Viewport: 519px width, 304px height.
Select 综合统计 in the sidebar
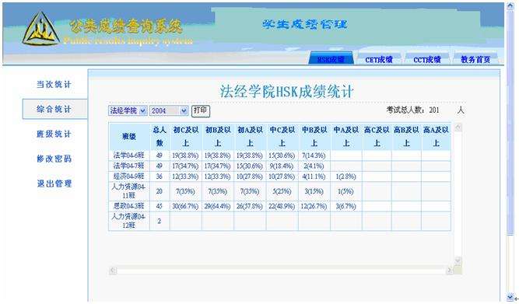click(54, 109)
